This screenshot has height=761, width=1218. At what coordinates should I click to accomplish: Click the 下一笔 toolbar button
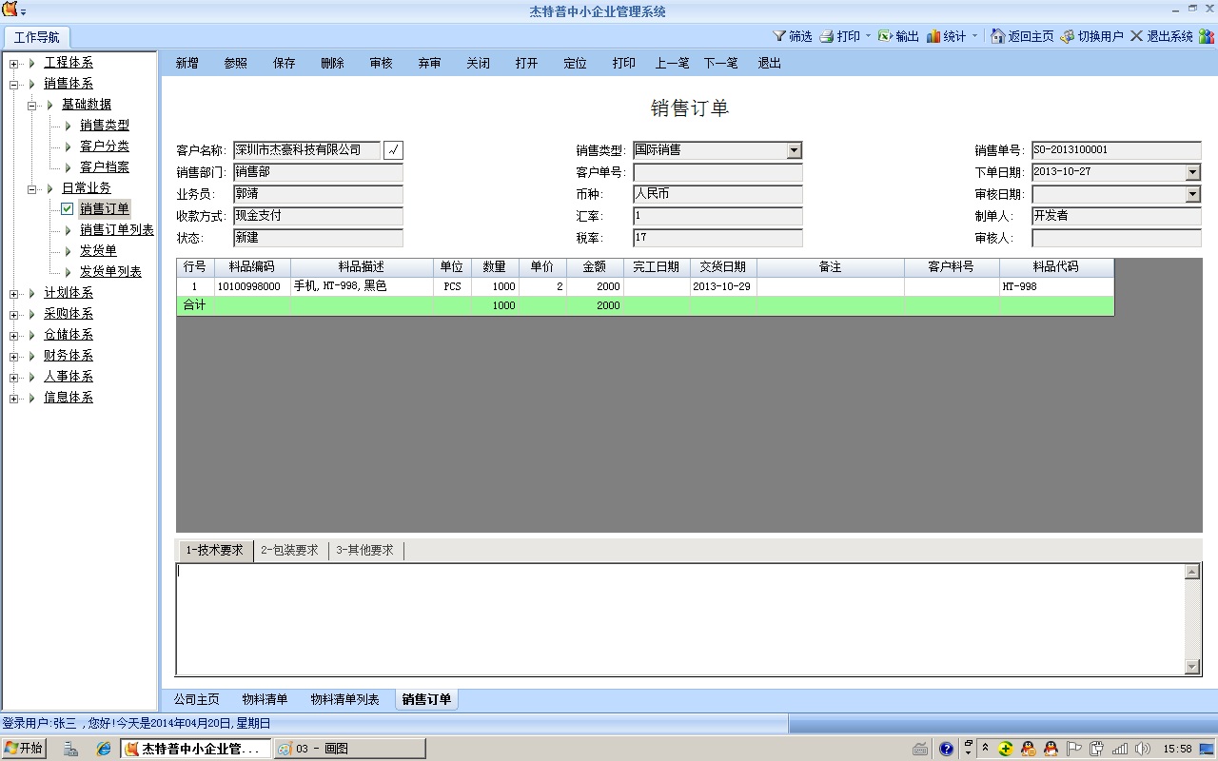(x=721, y=63)
